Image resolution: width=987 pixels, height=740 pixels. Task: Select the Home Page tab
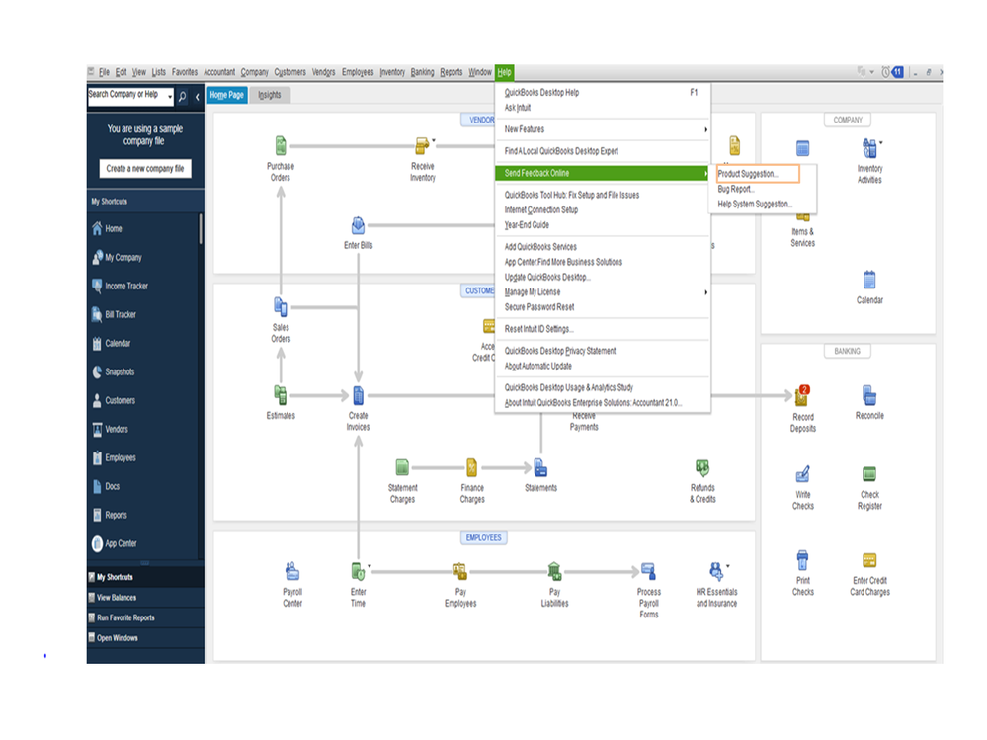[x=226, y=95]
